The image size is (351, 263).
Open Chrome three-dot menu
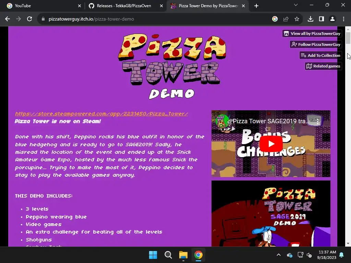[x=343, y=19]
